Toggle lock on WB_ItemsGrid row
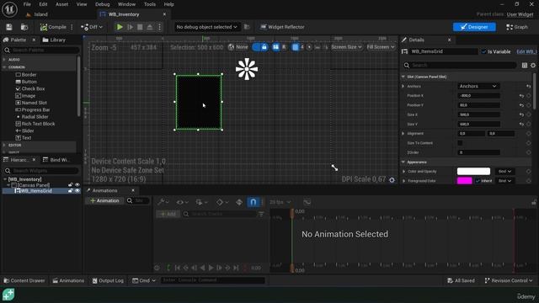The height and width of the screenshot is (303, 539). click(x=71, y=191)
